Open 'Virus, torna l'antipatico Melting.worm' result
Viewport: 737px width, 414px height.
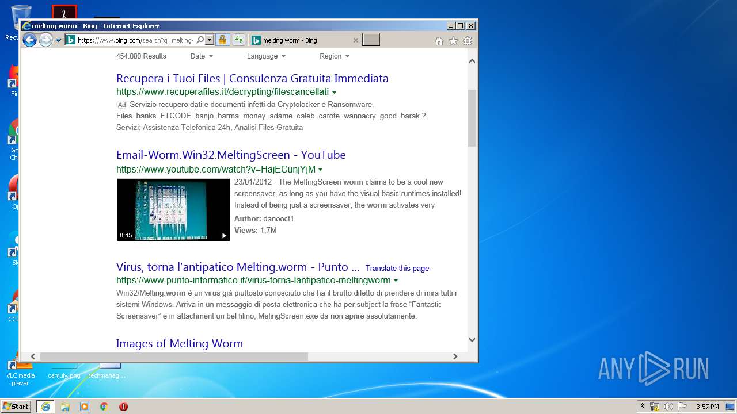pyautogui.click(x=238, y=267)
